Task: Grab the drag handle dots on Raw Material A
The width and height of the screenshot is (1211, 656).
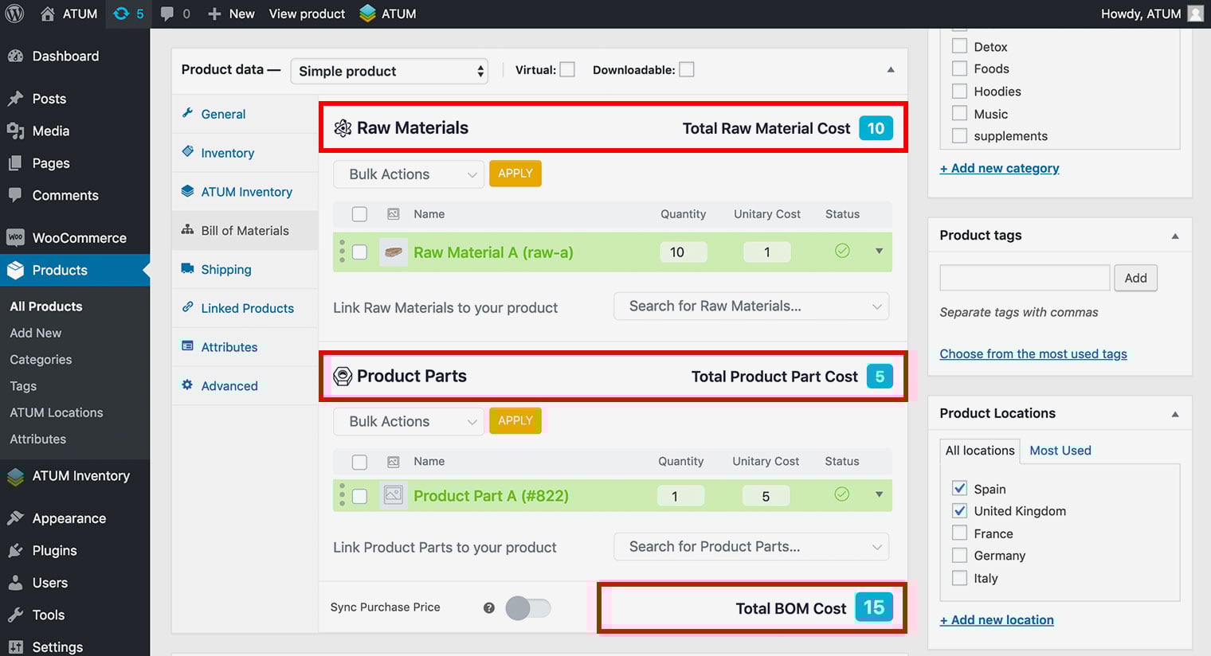Action: 343,252
